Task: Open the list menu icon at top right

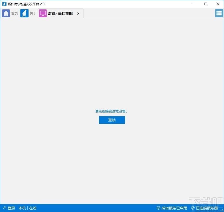Action: coord(219,13)
